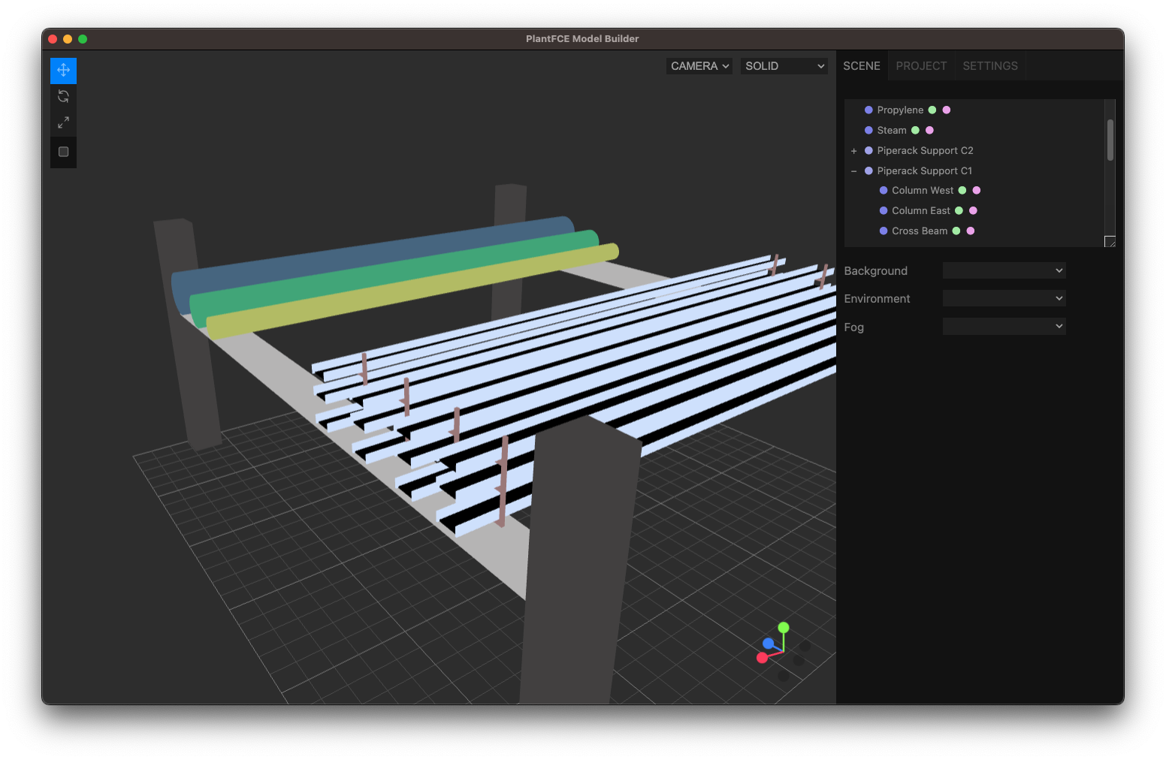The width and height of the screenshot is (1166, 760).
Task: Open the SOLID shading mode dropdown
Action: (x=784, y=65)
